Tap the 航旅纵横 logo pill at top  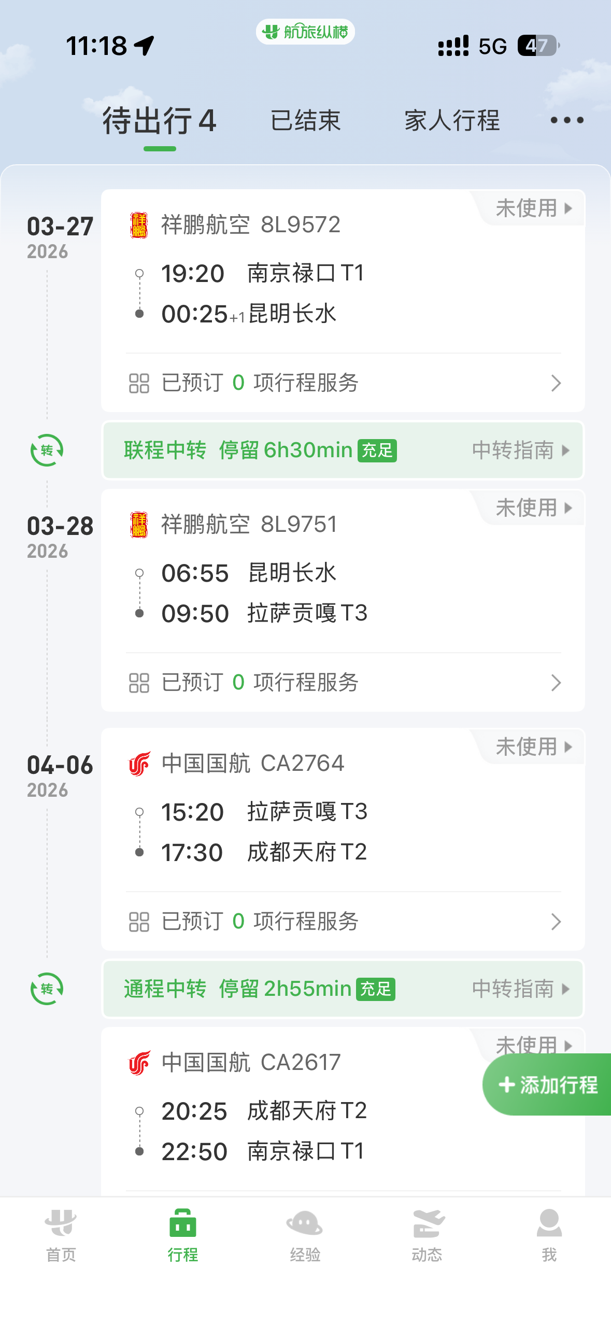[305, 32]
